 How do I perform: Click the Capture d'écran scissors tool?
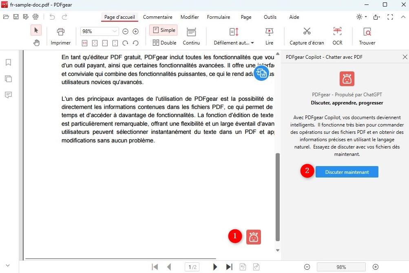(307, 37)
